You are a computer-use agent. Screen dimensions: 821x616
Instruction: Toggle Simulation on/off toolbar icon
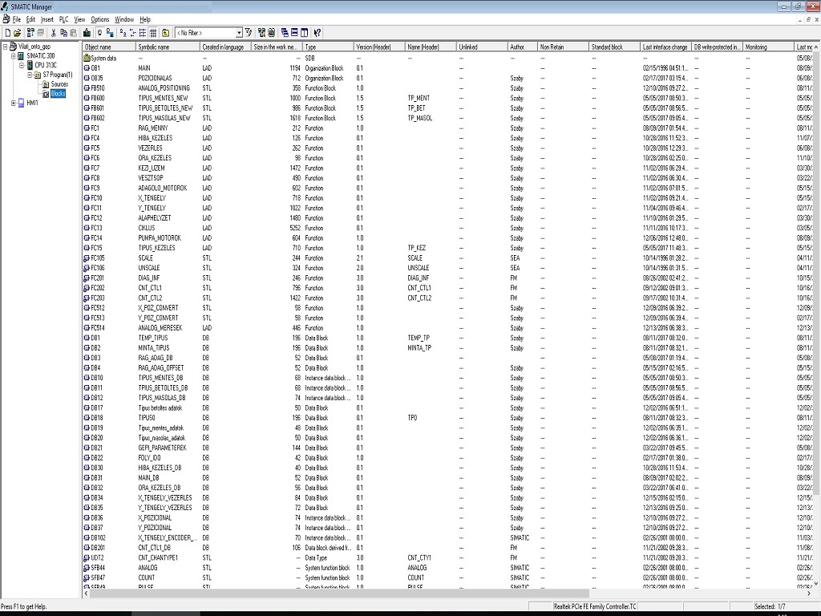271,32
